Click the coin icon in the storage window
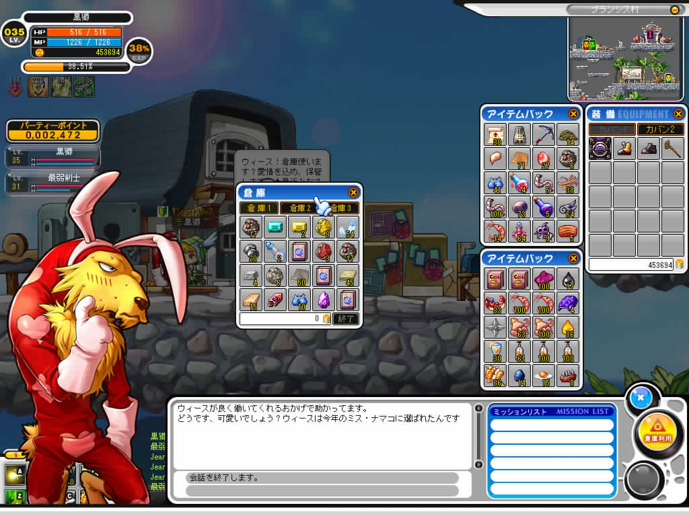 point(326,319)
